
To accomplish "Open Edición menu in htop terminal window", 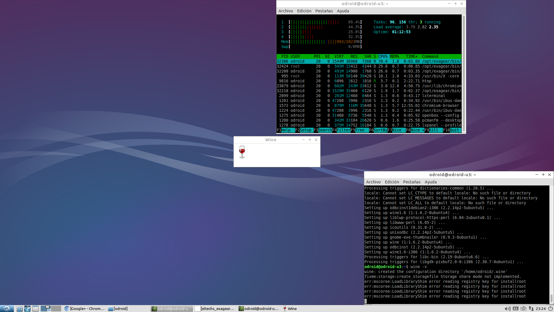I will click(x=304, y=11).
